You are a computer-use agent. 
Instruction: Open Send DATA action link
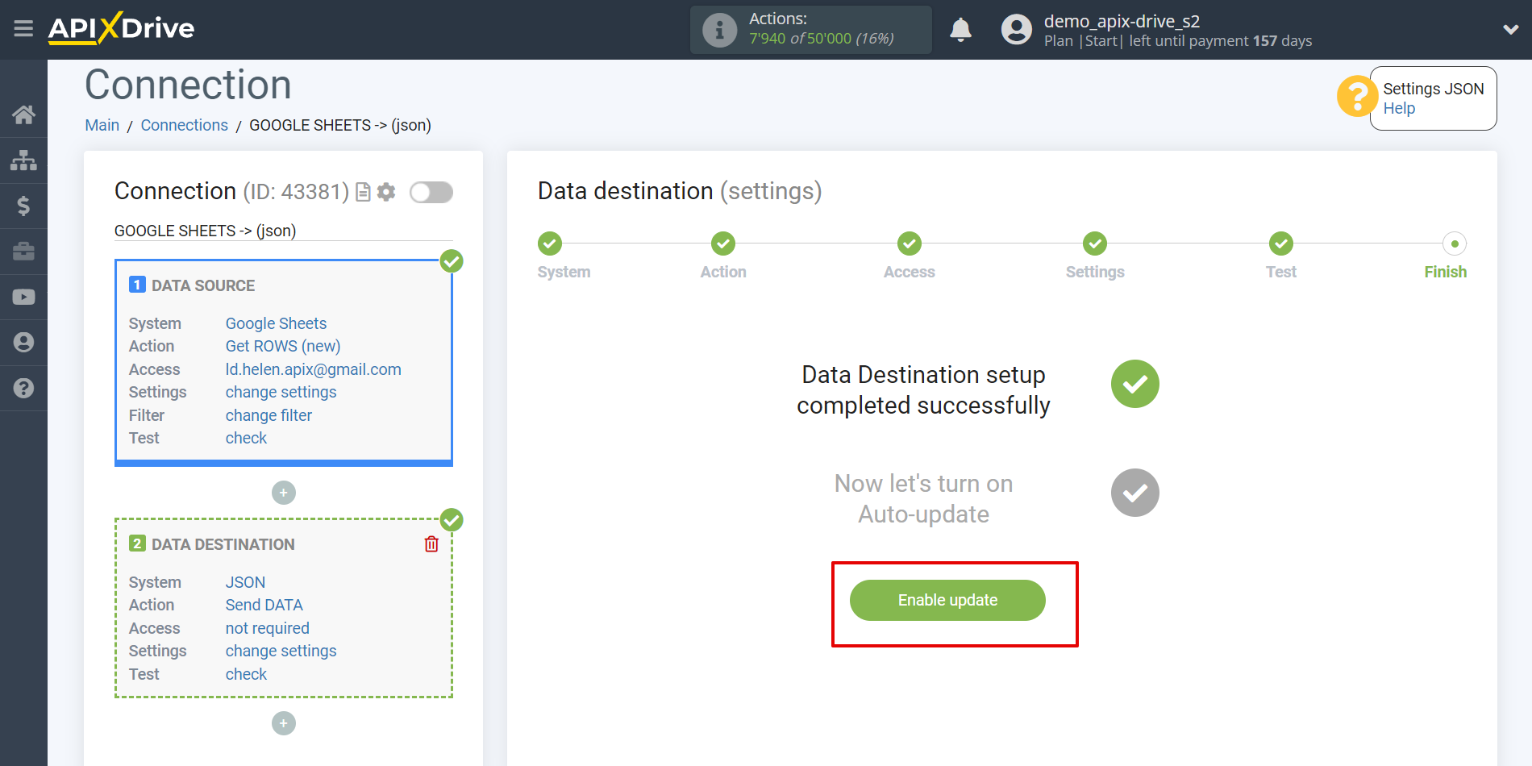tap(264, 605)
